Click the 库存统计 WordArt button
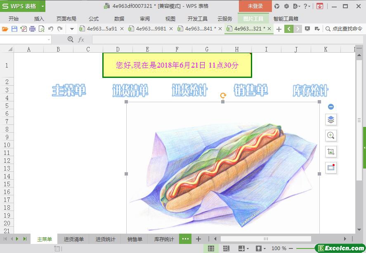Screen dimensions: 366x253 310,91
